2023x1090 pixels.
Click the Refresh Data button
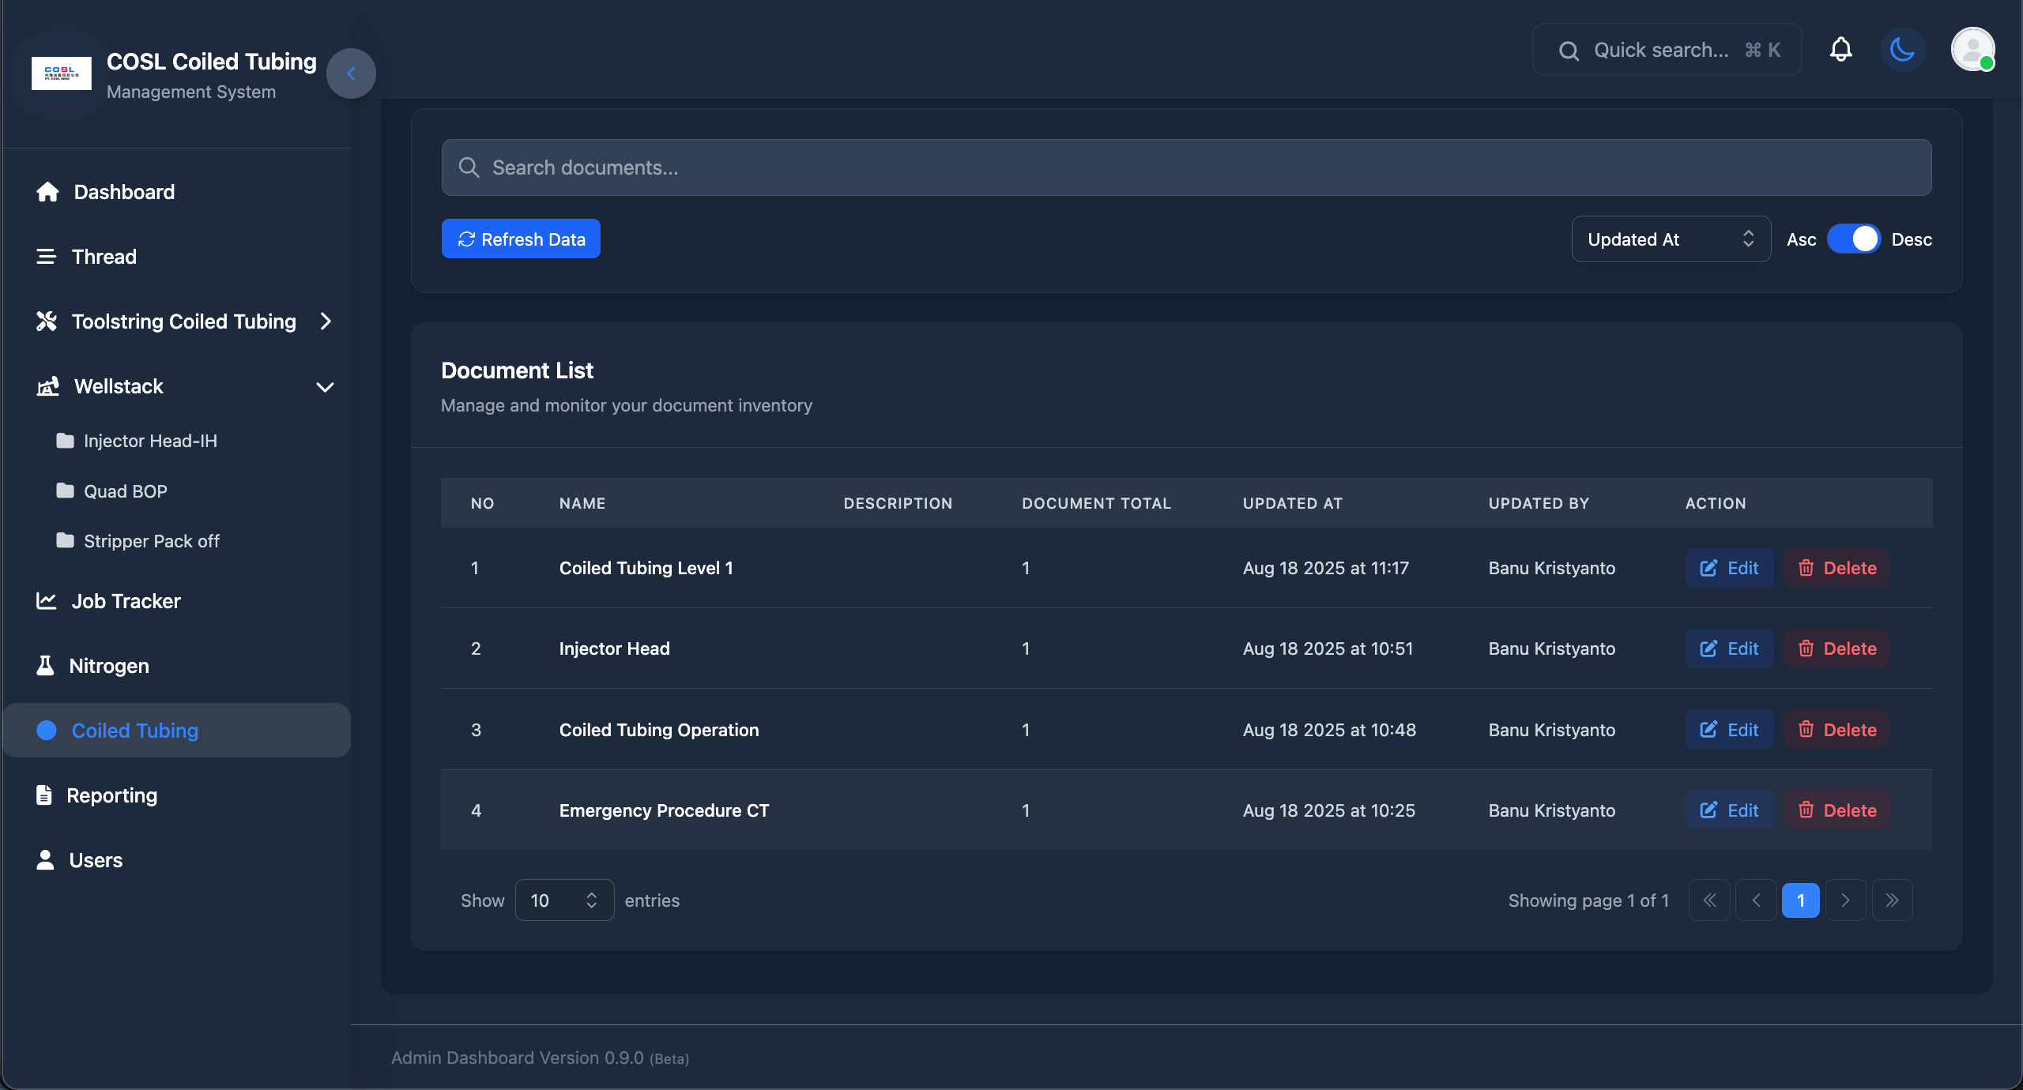[x=521, y=239]
